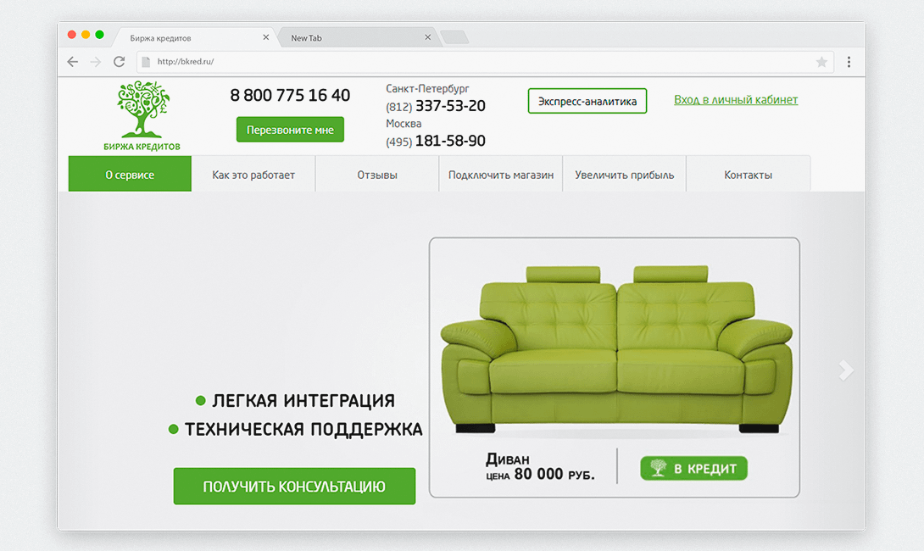Viewport: 924px width, 551px height.
Task: Close the New Tab tab
Action: point(428,37)
